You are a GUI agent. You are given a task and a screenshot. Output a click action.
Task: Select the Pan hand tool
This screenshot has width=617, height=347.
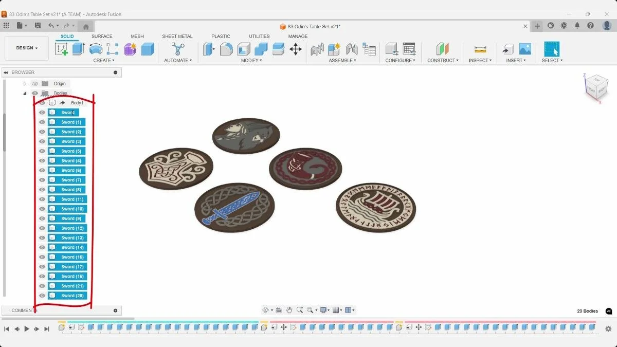(289, 310)
